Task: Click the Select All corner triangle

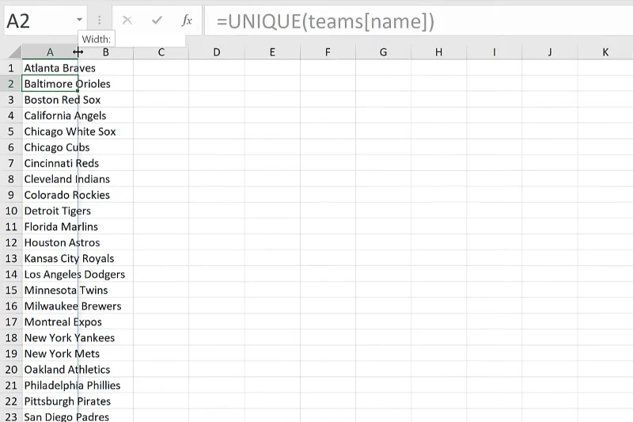Action: tap(14, 52)
